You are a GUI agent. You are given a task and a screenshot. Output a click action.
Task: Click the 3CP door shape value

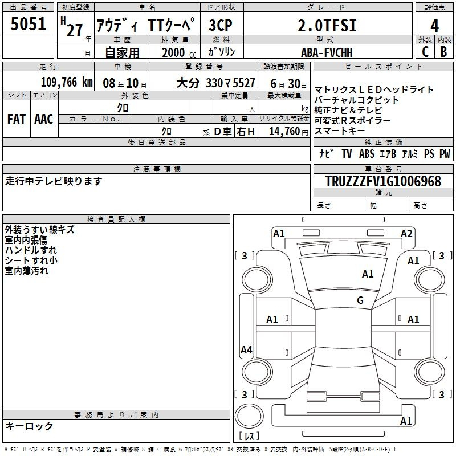[221, 25]
